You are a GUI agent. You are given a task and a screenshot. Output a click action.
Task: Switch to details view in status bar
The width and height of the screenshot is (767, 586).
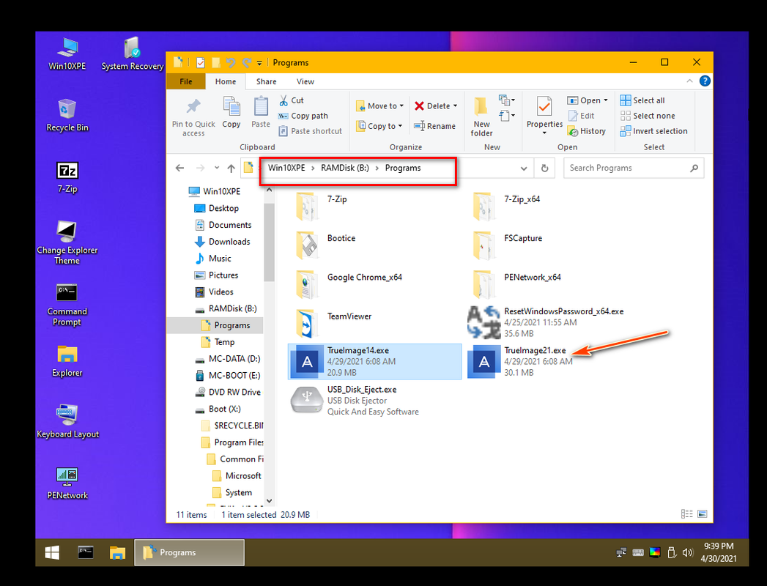pyautogui.click(x=686, y=514)
